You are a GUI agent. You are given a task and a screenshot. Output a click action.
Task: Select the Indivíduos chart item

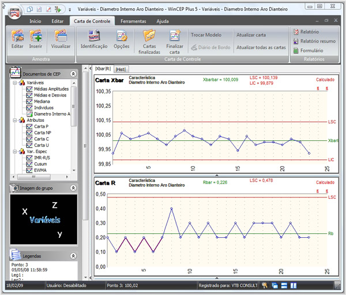pyautogui.click(x=44, y=107)
